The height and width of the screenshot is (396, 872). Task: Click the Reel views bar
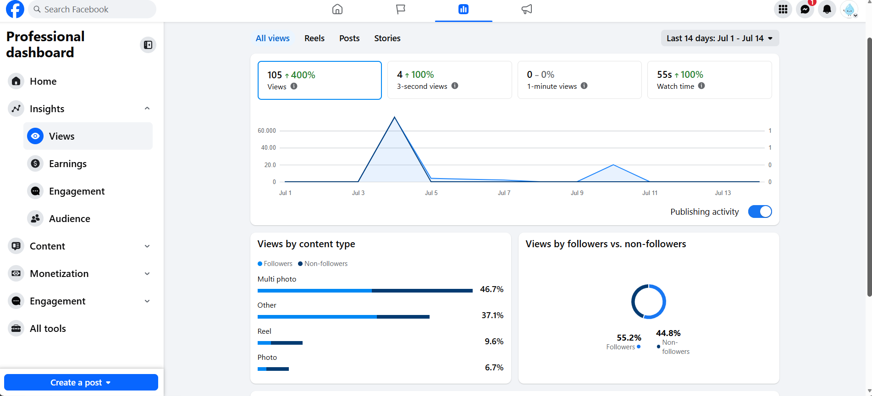coord(280,343)
